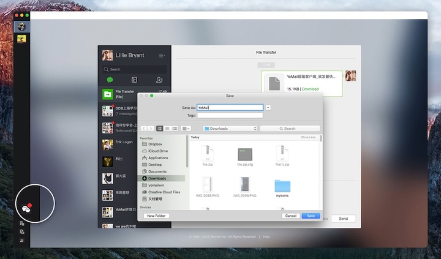Select file.zip.cfg file thumbnail
Viewport: 441px width, 259px height.
pos(246,156)
